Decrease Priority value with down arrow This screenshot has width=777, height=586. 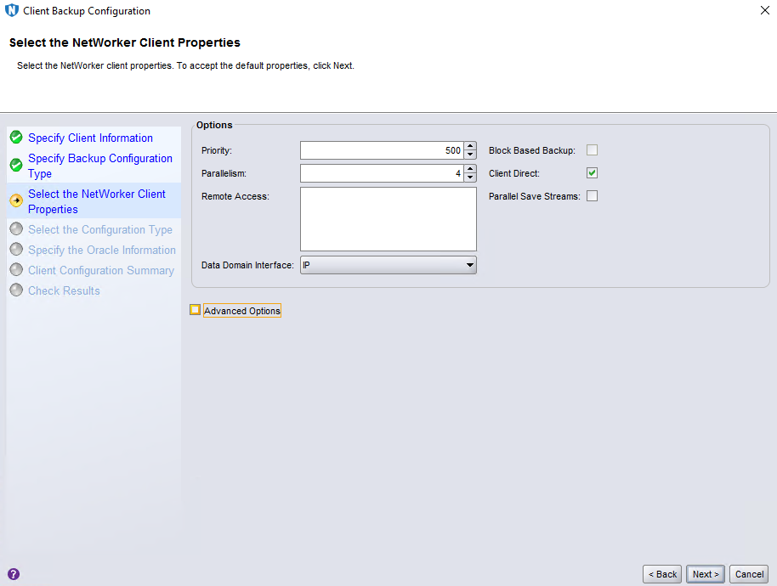[470, 155]
